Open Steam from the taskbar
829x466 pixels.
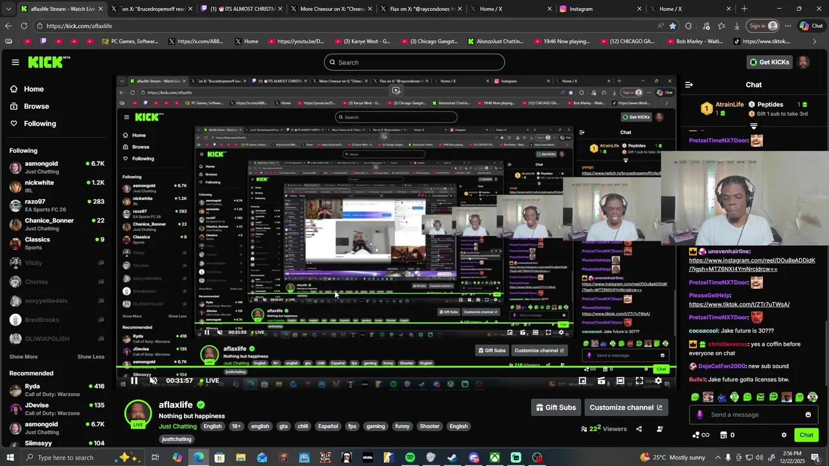tap(452, 458)
